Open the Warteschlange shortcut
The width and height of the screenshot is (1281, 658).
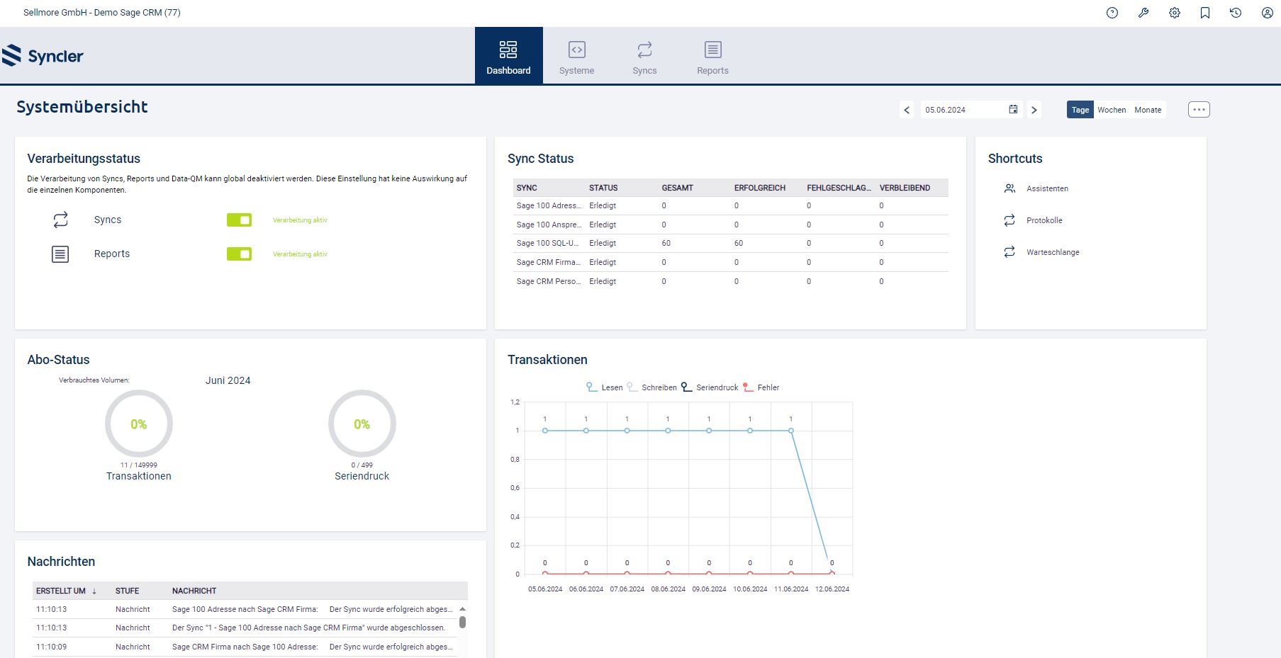tap(1053, 252)
